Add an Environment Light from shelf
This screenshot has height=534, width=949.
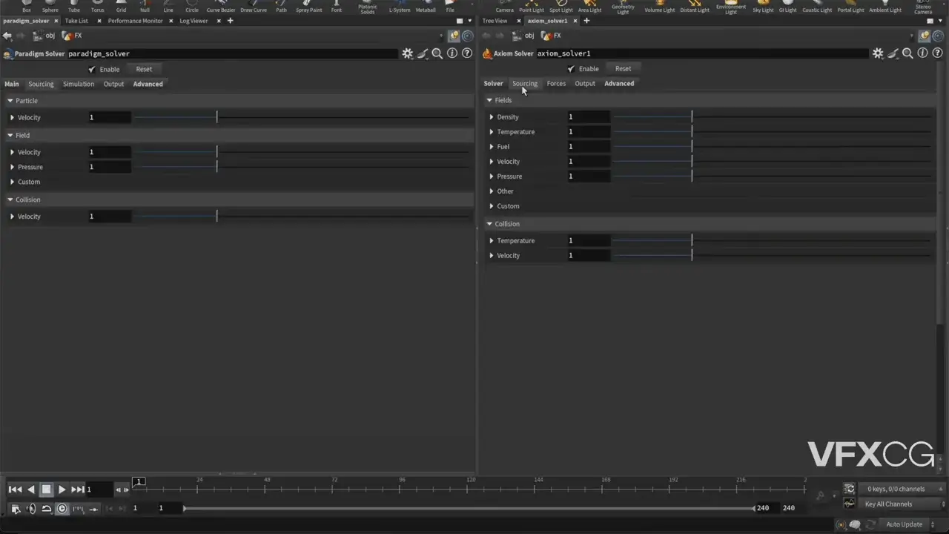click(x=731, y=7)
